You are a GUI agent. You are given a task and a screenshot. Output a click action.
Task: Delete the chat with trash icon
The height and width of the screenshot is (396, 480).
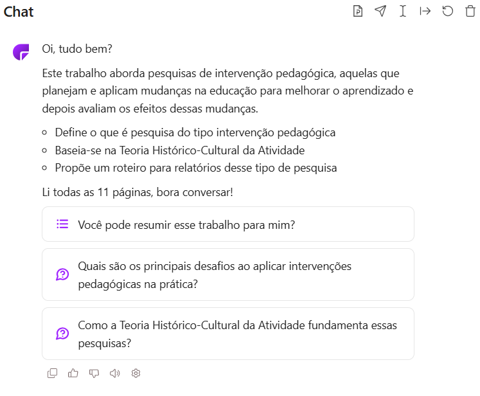coord(470,11)
